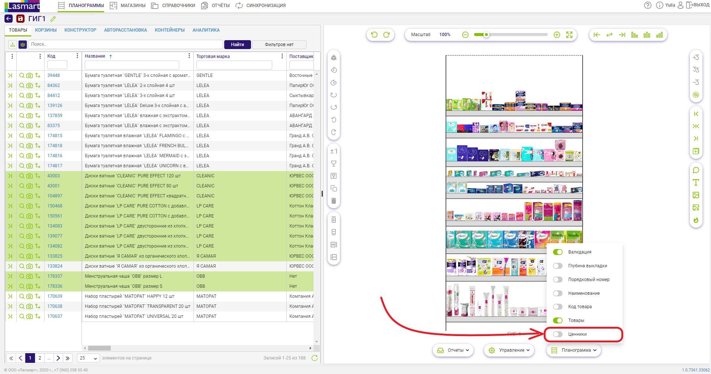
Task: Click the back arrow next to ГИГ1
Action: (x=9, y=19)
